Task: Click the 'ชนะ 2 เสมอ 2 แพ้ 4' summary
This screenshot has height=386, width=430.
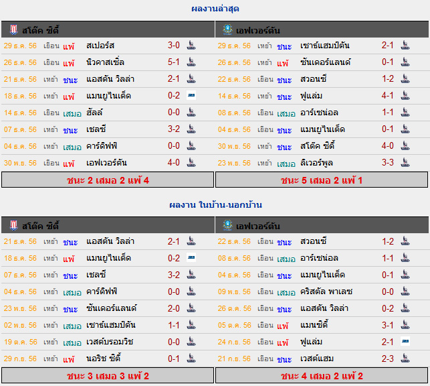Action: [108, 180]
